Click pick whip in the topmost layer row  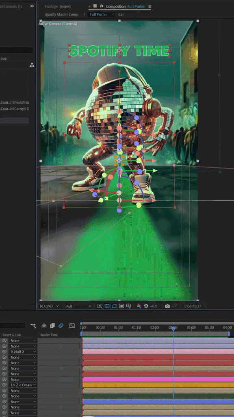click(4, 341)
